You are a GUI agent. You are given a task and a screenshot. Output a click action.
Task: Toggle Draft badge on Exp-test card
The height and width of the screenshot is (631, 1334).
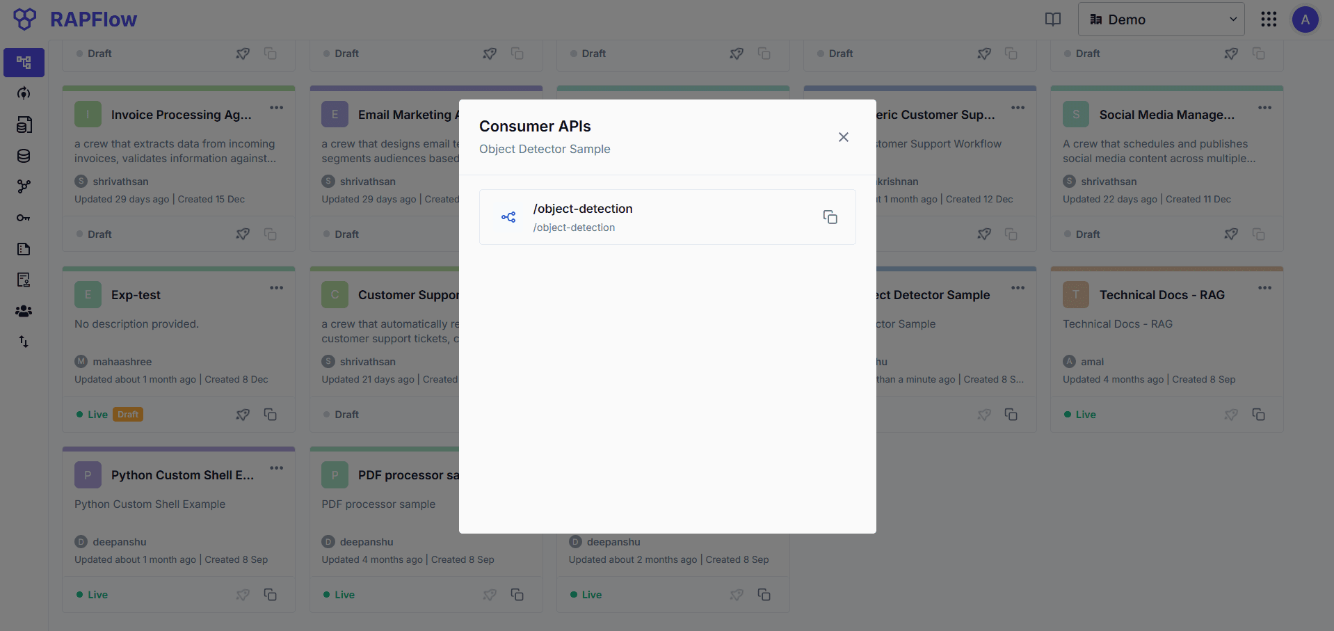tap(127, 414)
